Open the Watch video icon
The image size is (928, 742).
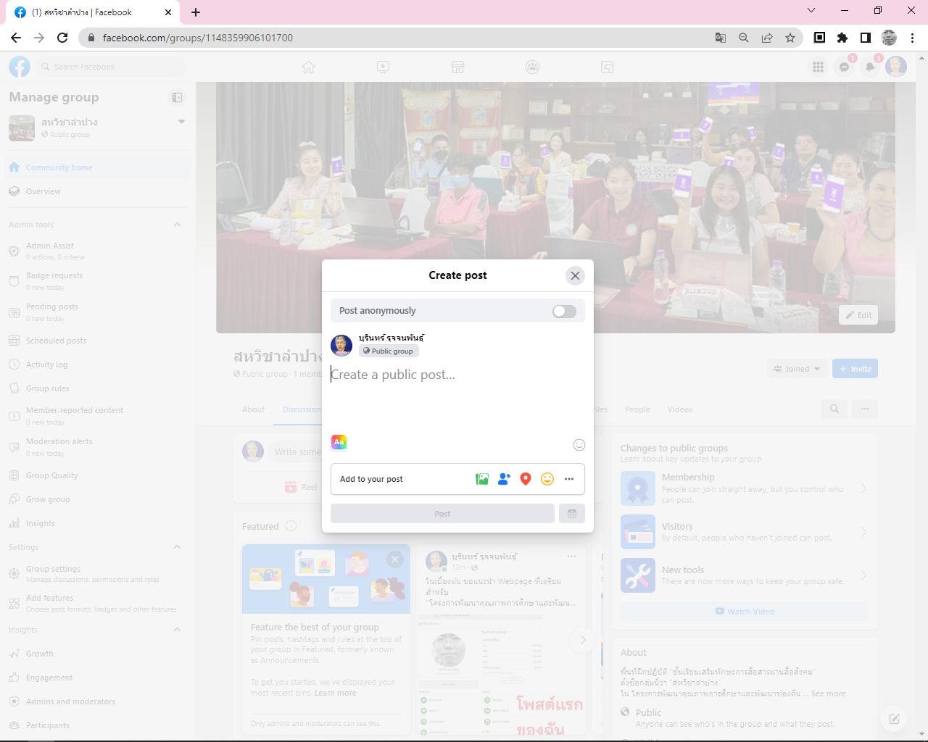(x=384, y=67)
